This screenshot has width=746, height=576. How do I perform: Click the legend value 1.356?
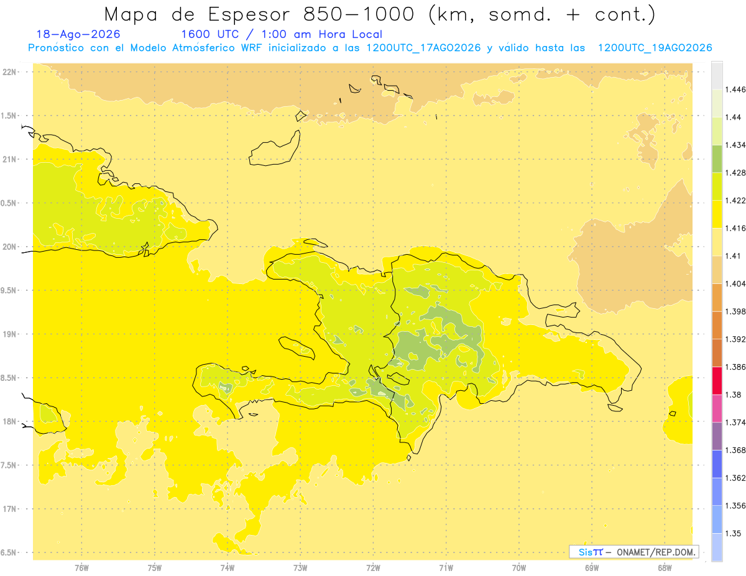[735, 506]
